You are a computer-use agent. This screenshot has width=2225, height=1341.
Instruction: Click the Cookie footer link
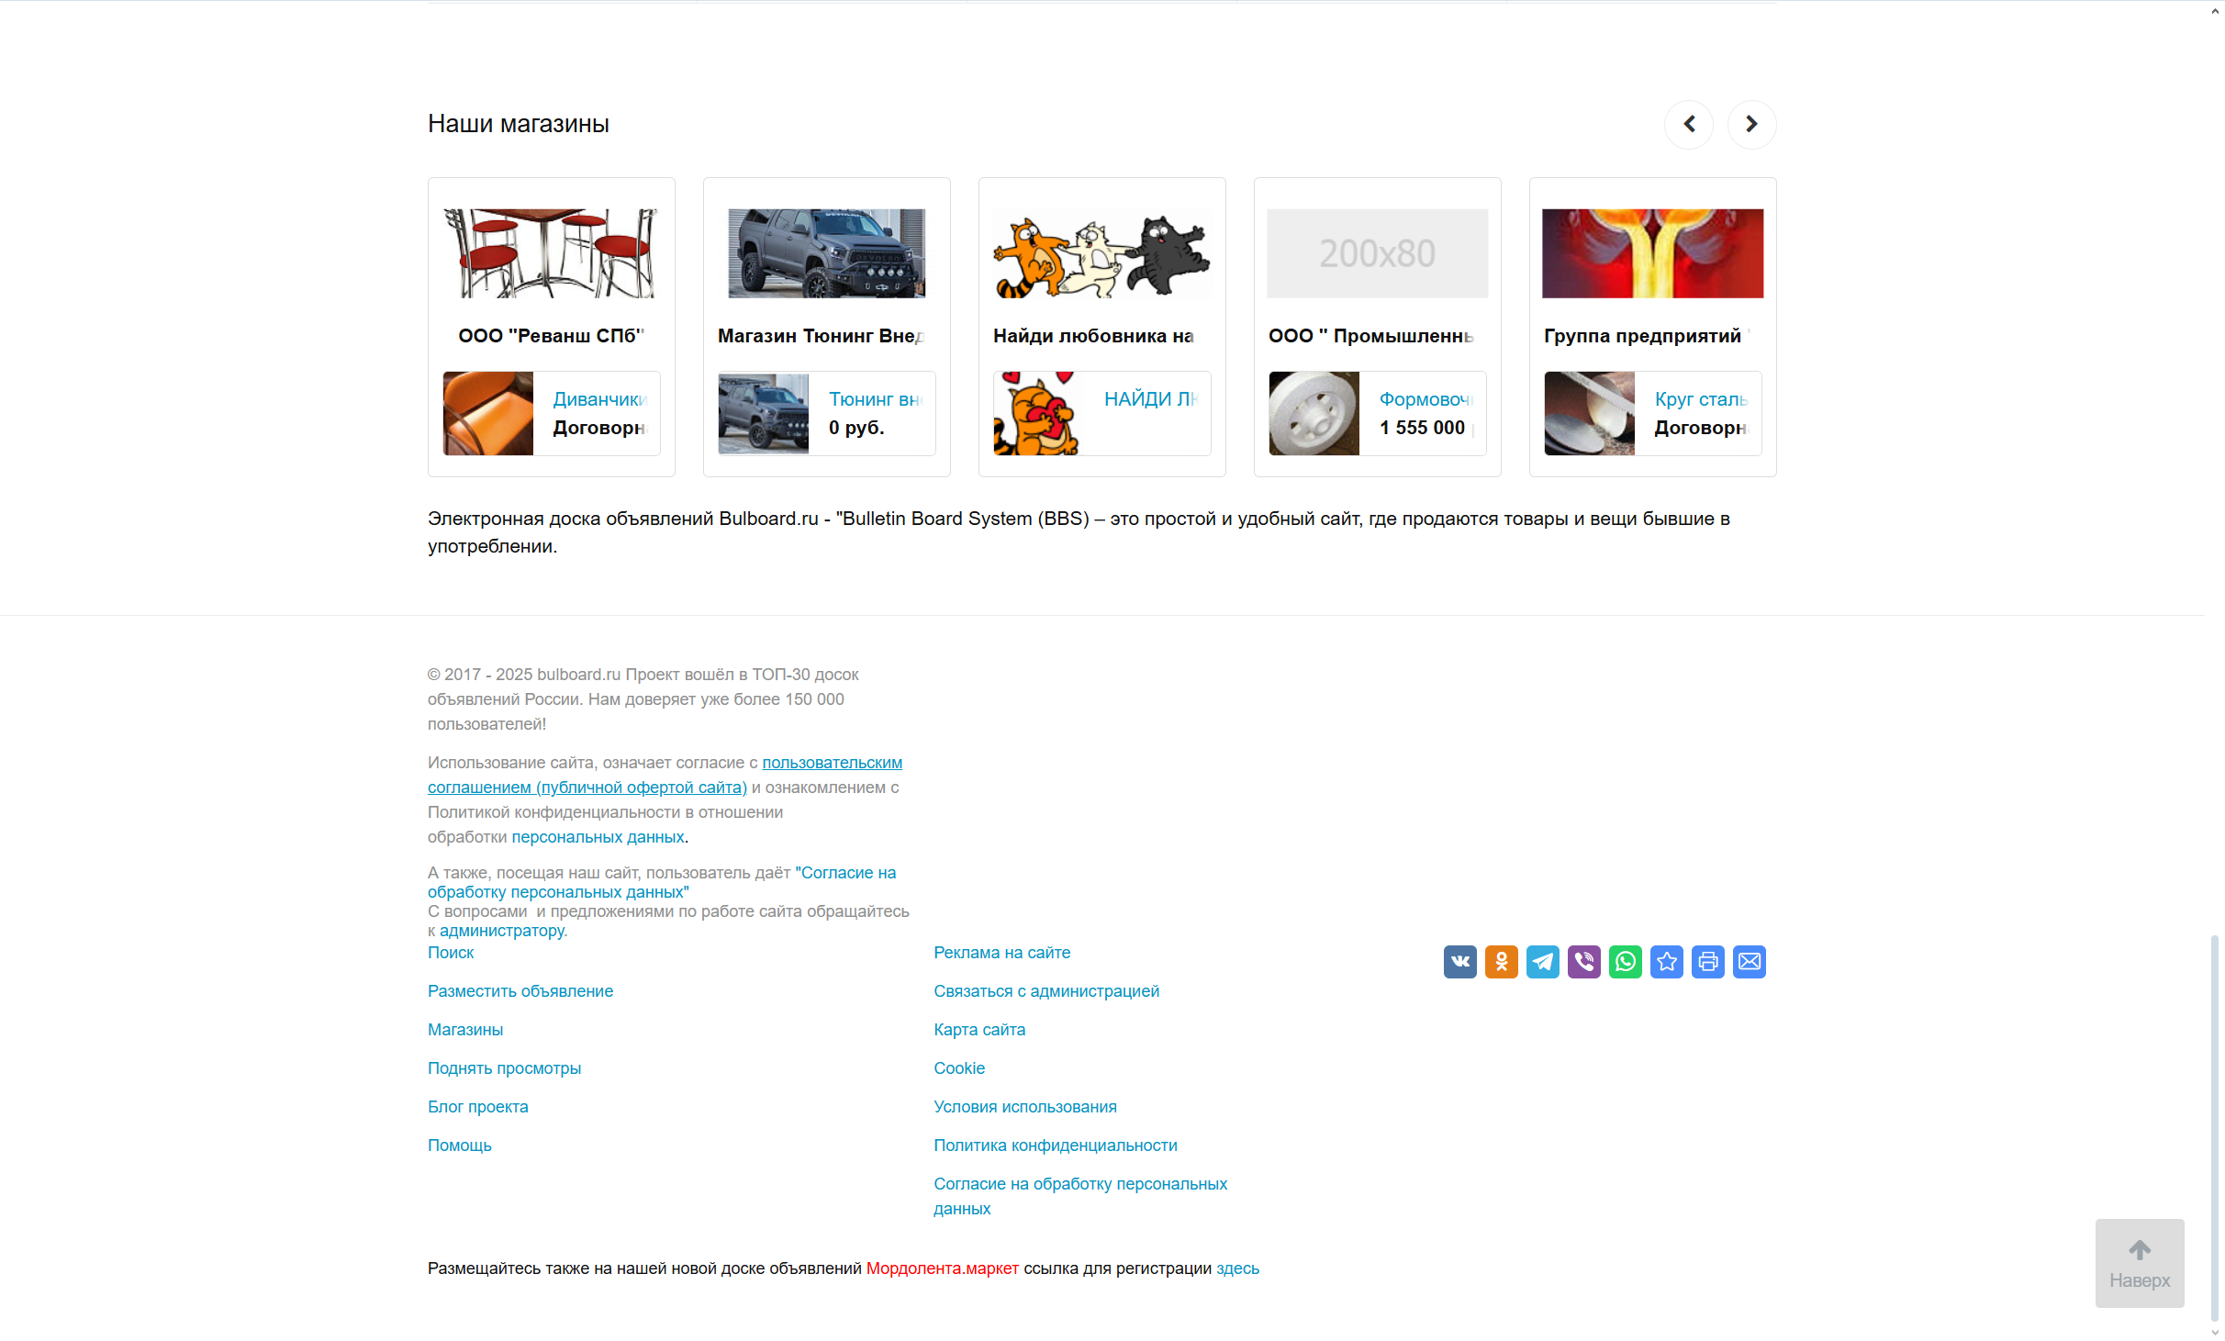958,1068
